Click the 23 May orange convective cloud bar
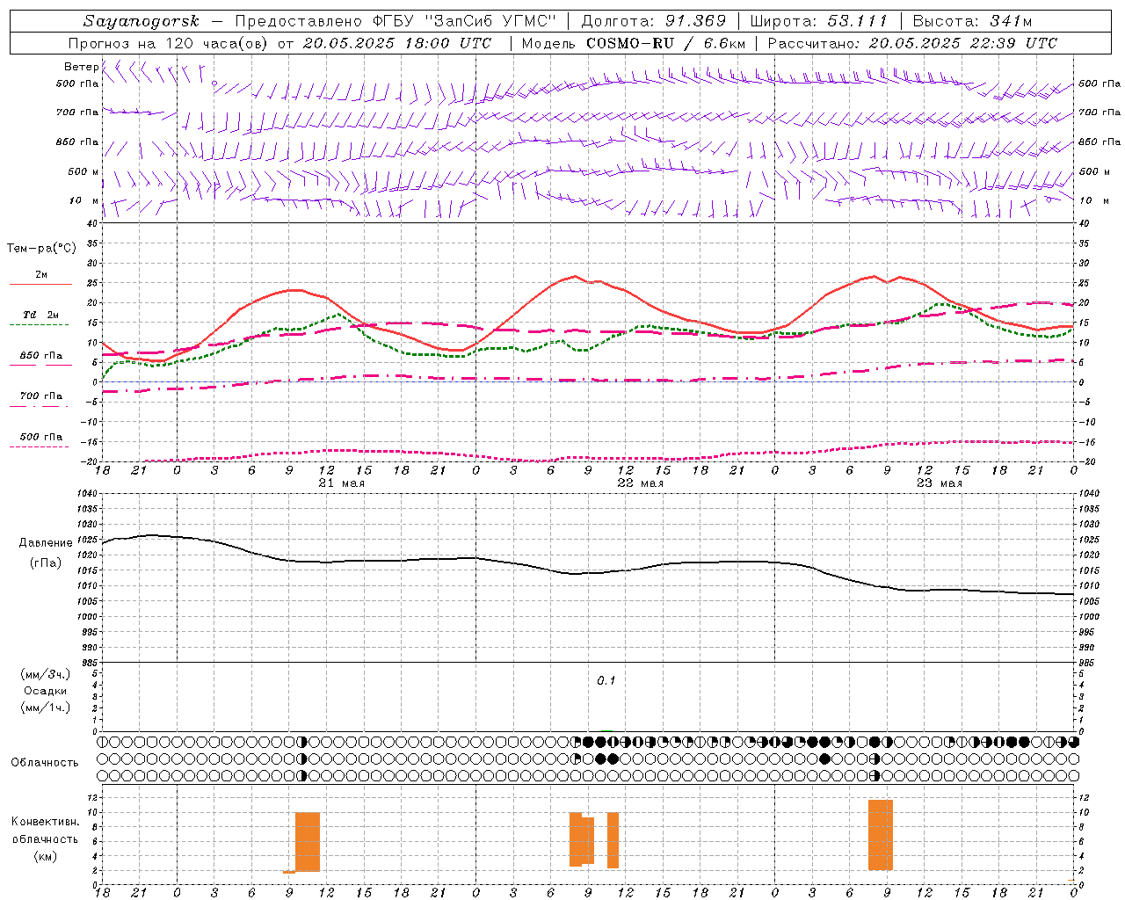The height and width of the screenshot is (900, 1125). pyautogui.click(x=881, y=835)
